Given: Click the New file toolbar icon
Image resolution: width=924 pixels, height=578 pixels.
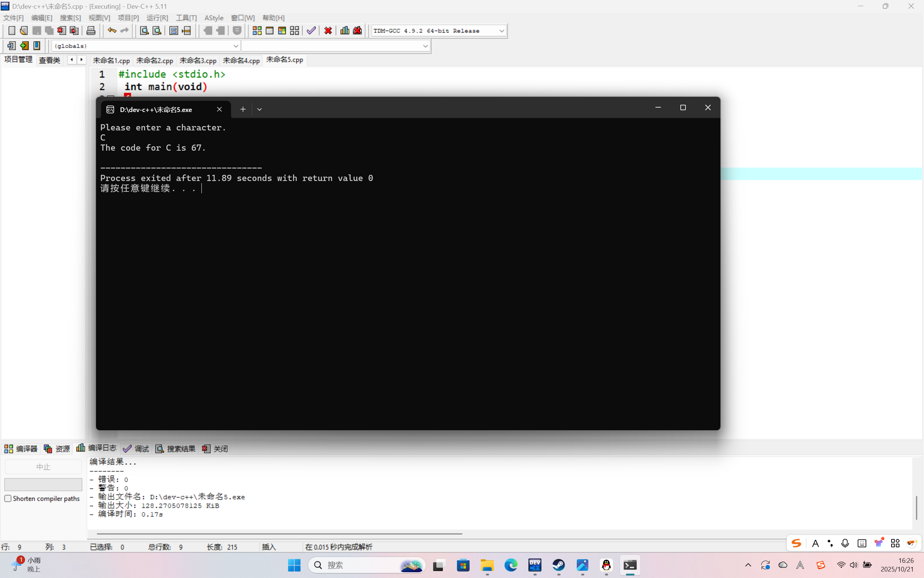Looking at the screenshot, I should coord(12,31).
